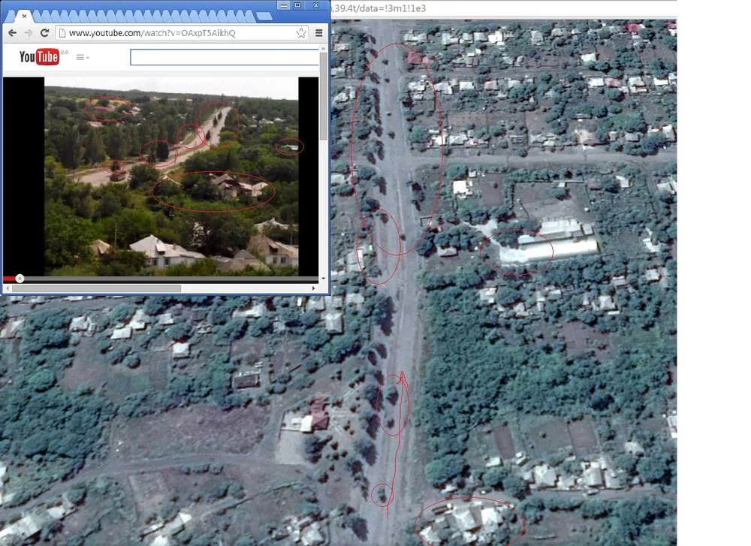This screenshot has height=546, width=751.
Task: Click the horizontal scrollbar right arrow
Action: (314, 288)
